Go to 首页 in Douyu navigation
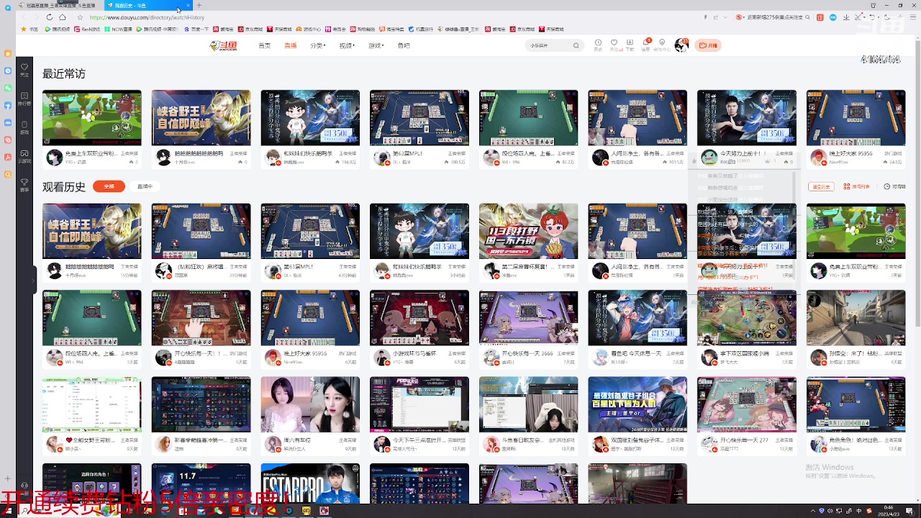Viewport: 921px width, 518px height. 265,45
